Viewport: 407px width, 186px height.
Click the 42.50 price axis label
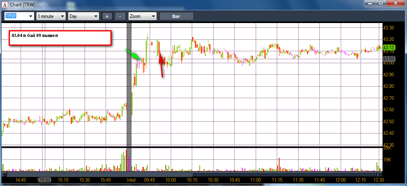point(389,122)
